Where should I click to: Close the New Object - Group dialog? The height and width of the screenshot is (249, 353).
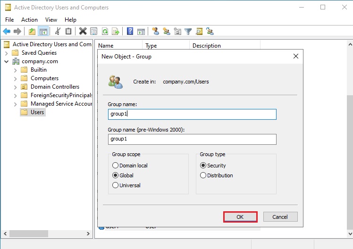[x=296, y=56]
